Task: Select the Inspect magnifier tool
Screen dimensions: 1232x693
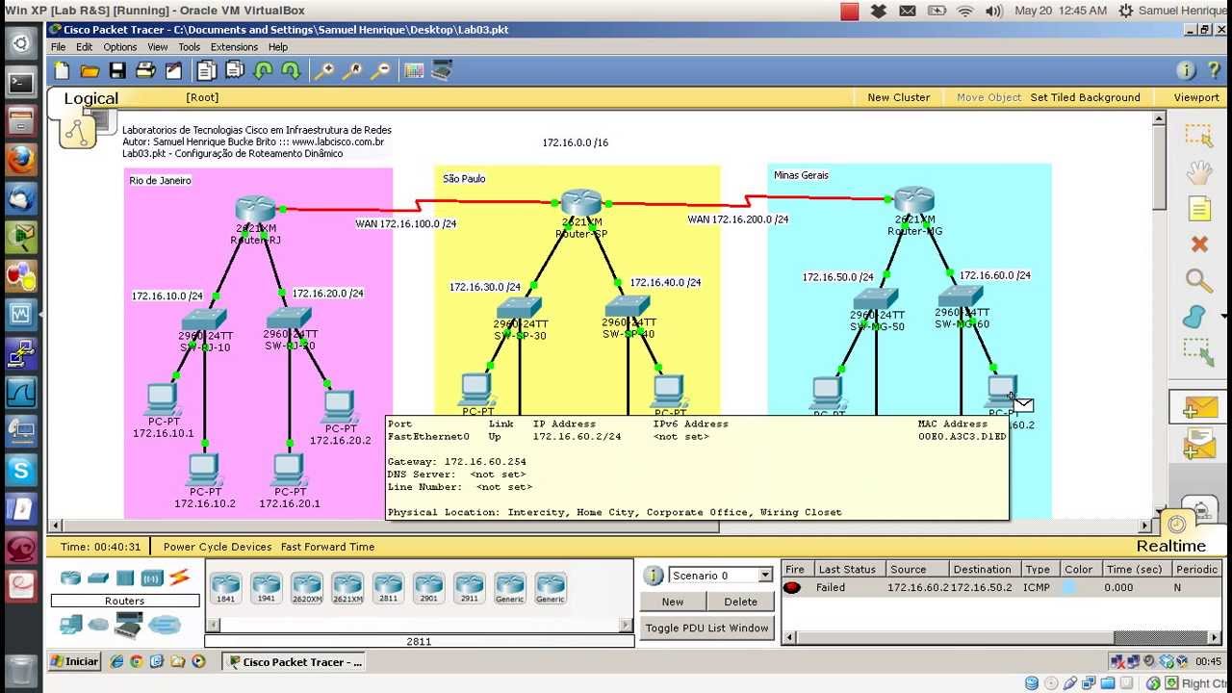Action: [x=1198, y=280]
